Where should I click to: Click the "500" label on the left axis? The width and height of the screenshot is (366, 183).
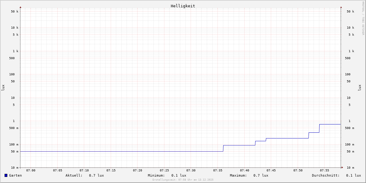click(x=12, y=58)
